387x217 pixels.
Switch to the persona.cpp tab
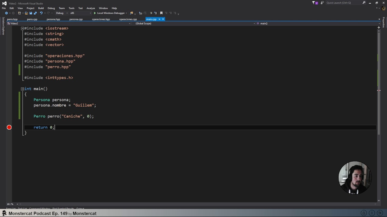tap(76, 19)
